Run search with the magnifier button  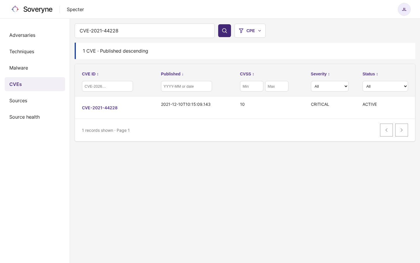(225, 31)
